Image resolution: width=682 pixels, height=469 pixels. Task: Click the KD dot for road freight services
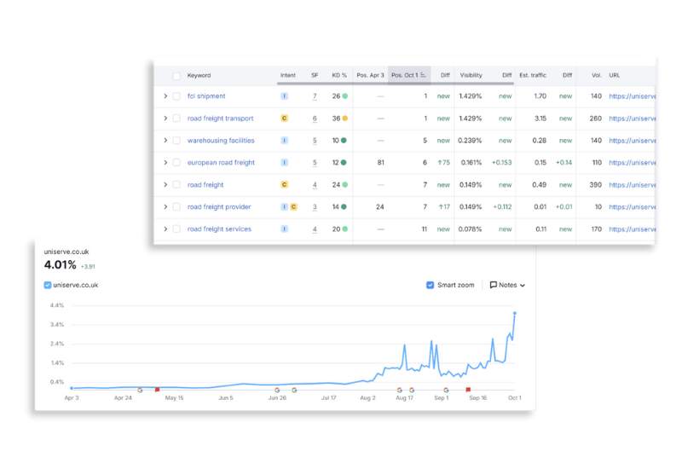(345, 229)
